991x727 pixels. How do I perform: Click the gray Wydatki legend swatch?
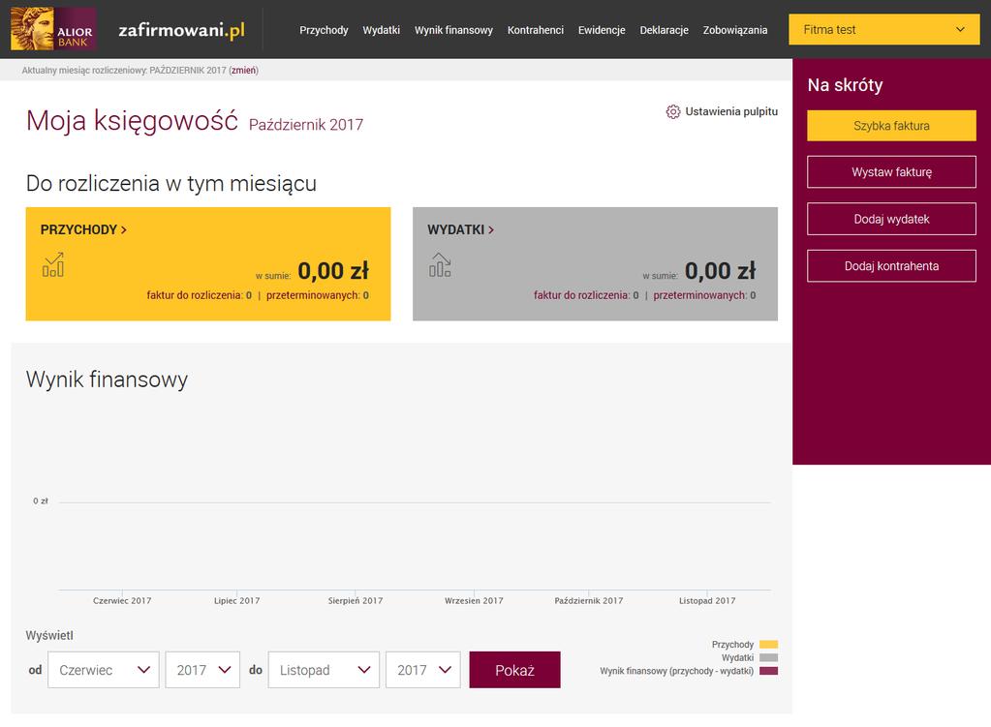point(768,657)
